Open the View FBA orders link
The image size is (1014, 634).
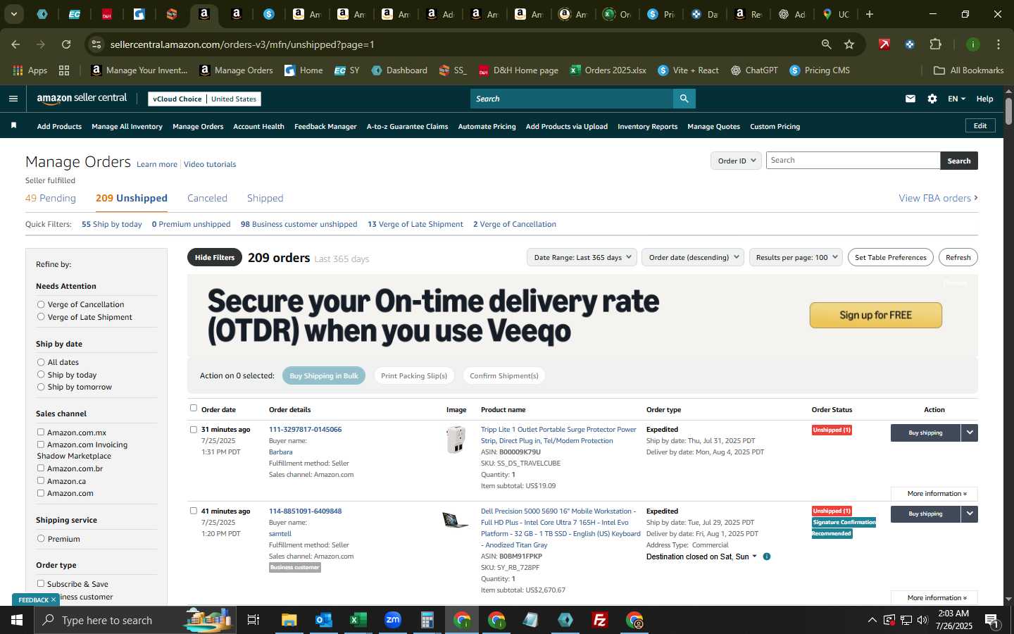point(938,198)
